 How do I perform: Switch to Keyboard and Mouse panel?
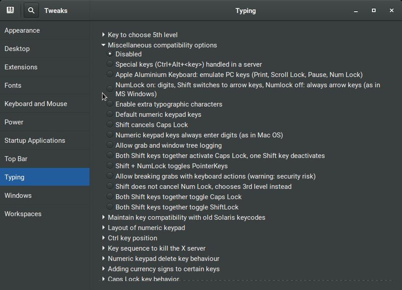pos(36,104)
